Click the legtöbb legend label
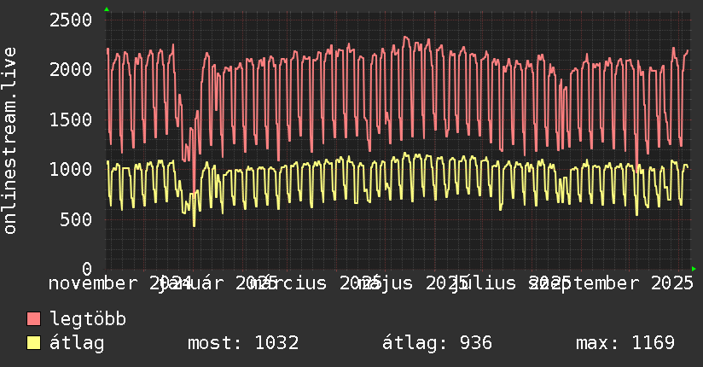Image resolution: width=703 pixels, height=367 pixels. click(88, 319)
